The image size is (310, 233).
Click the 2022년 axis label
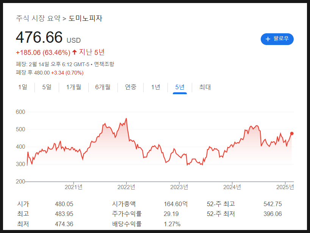tap(126, 187)
